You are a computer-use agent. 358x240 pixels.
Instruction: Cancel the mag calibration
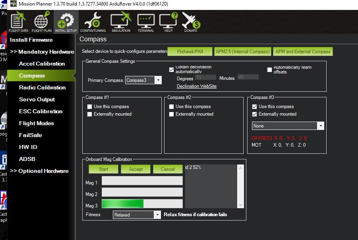[x=168, y=169]
